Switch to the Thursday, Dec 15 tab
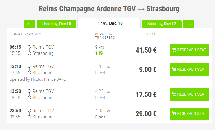Image resolution: width=215 pixels, height=130 pixels. click(x=56, y=24)
